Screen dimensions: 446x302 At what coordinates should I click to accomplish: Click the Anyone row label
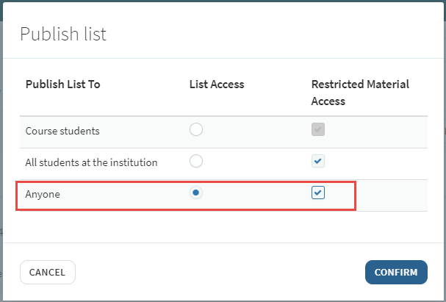pyautogui.click(x=43, y=194)
